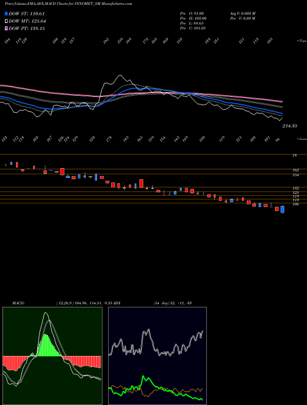The width and height of the screenshot is (307, 405).
Task: Click the 199 label in the top highs row
Action: pyautogui.click(x=120, y=40)
